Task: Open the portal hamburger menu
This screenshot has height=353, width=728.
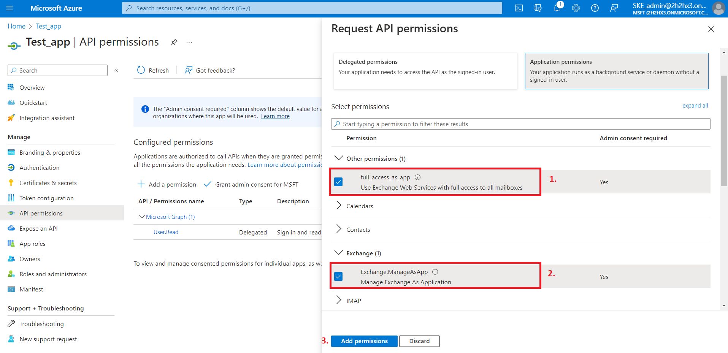Action: (x=10, y=8)
